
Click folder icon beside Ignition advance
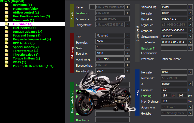[7, 32]
